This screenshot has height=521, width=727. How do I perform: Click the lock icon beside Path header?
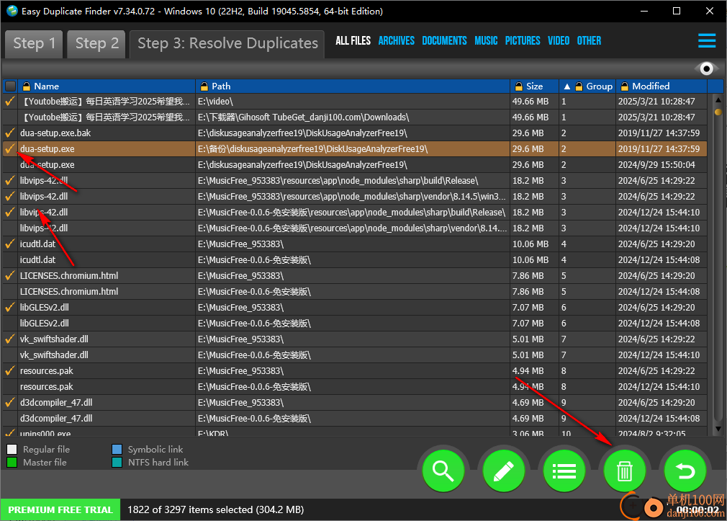(x=204, y=86)
